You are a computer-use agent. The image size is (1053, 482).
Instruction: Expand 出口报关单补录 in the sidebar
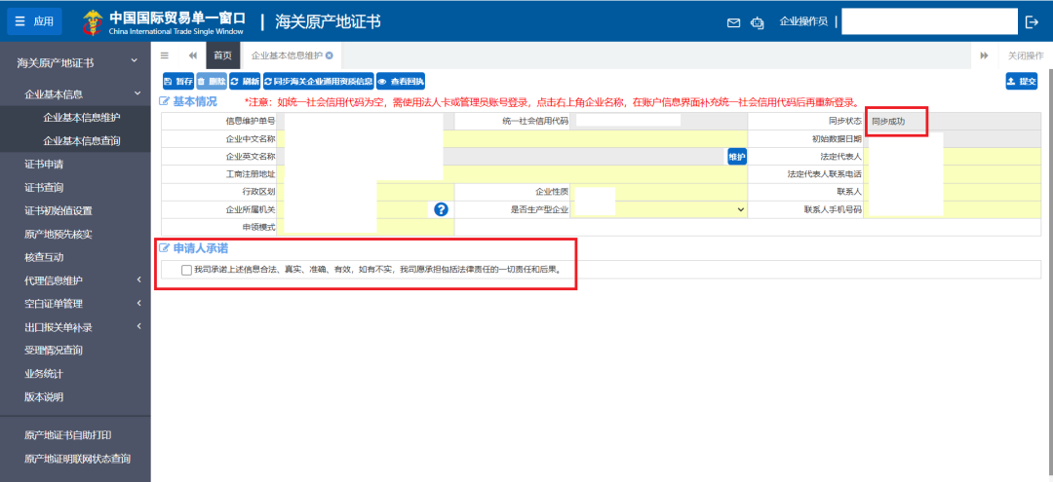coord(75,327)
